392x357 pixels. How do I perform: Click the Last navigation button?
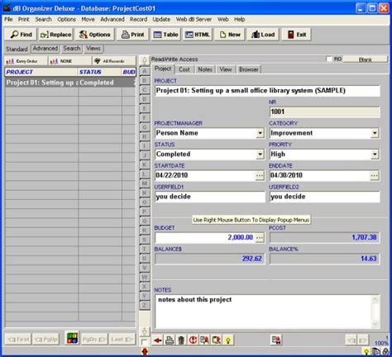tap(122, 340)
